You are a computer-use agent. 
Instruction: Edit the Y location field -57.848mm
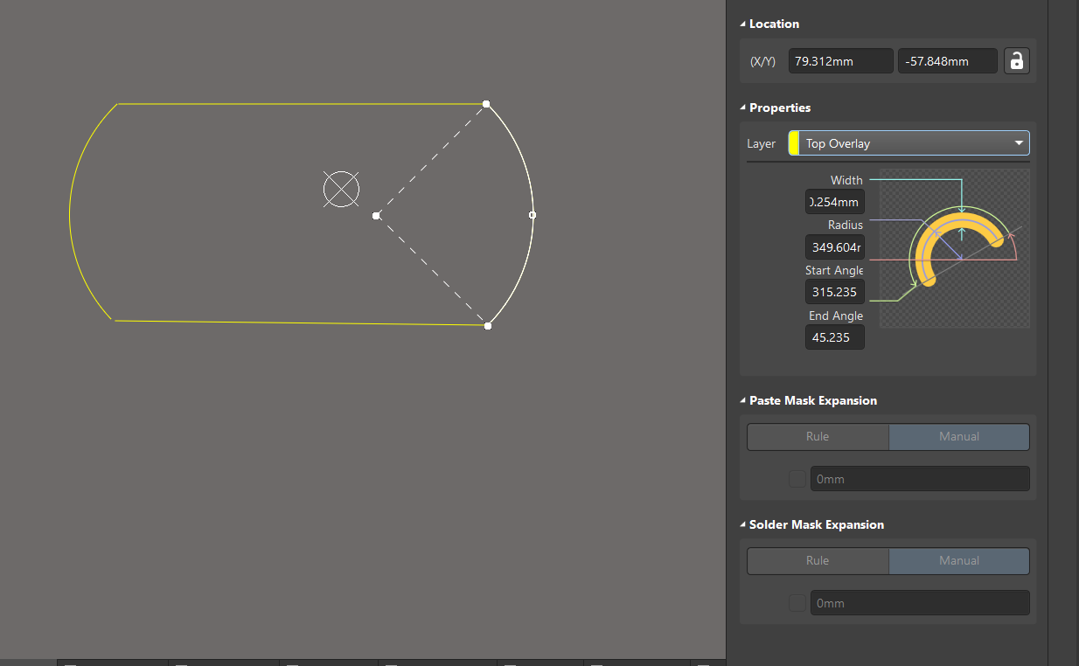click(x=948, y=61)
